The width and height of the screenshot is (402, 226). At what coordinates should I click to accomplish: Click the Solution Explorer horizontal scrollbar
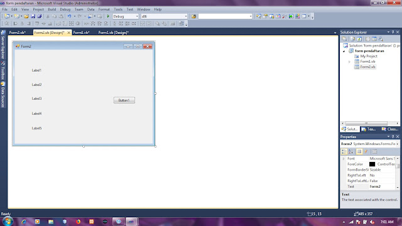pyautogui.click(x=366, y=123)
